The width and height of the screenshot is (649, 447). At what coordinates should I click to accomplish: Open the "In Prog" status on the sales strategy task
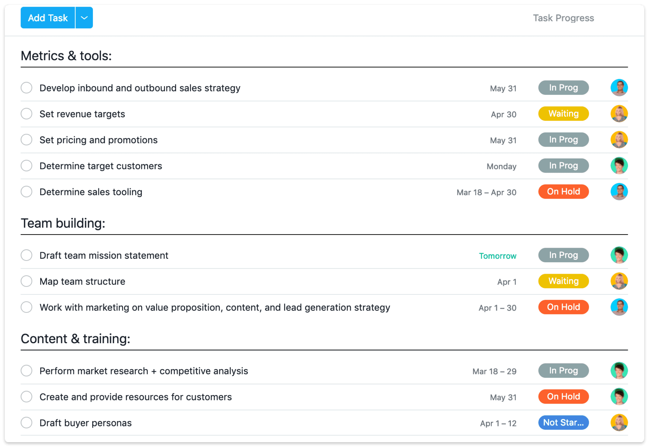click(563, 88)
